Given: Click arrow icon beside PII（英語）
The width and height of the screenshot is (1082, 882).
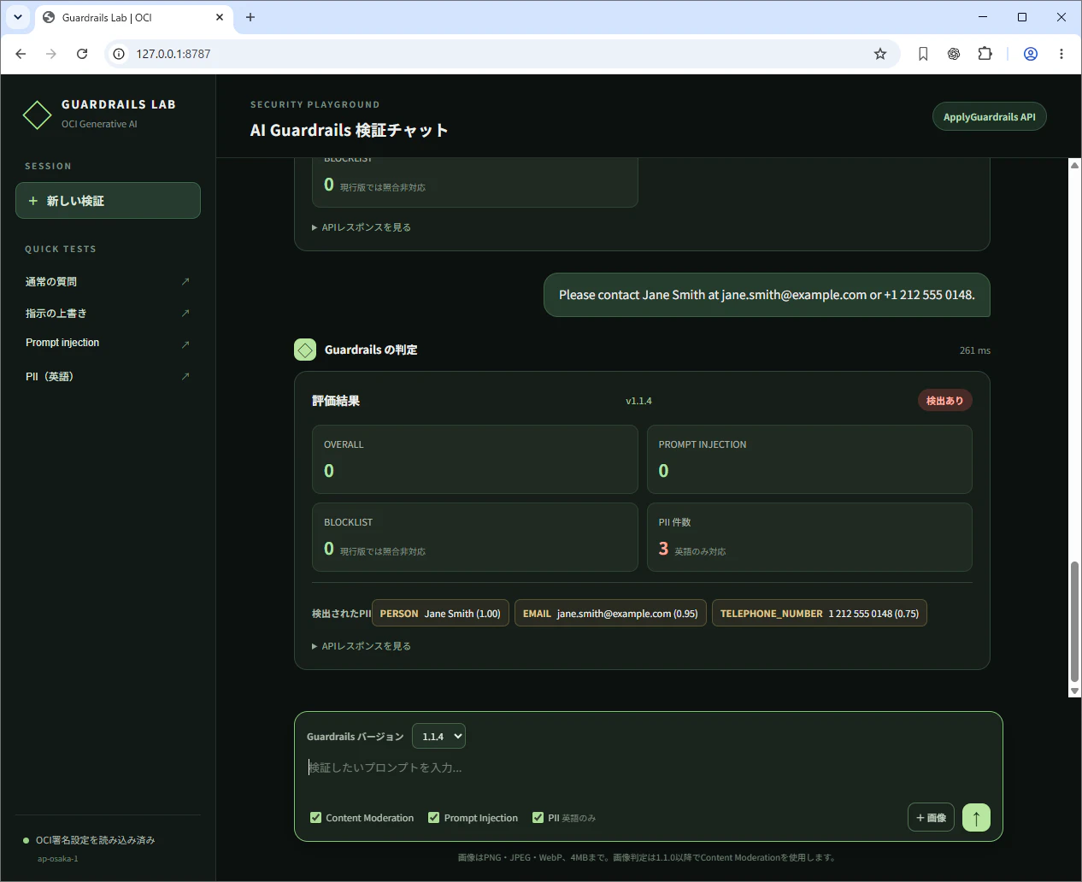Looking at the screenshot, I should 185,376.
